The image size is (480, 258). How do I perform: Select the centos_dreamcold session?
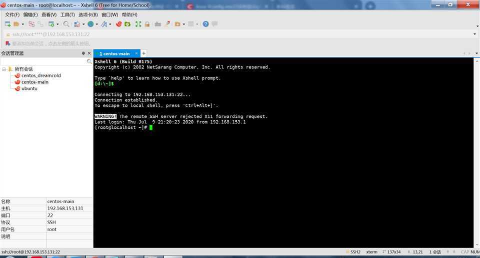pos(41,75)
